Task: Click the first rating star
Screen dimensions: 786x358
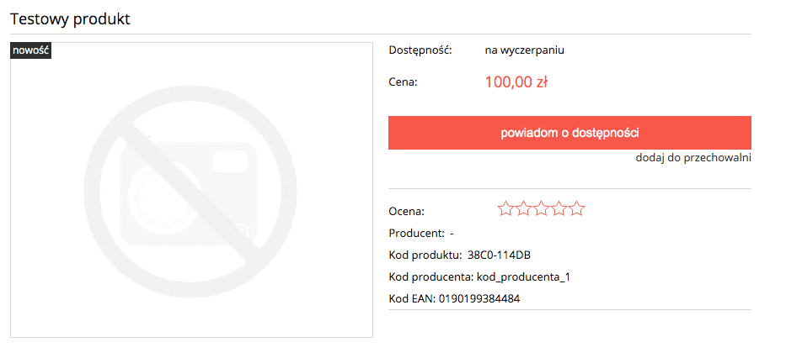Action: (x=505, y=208)
